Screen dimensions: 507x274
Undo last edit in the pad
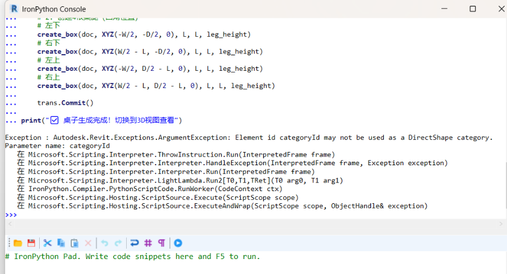[104, 243]
